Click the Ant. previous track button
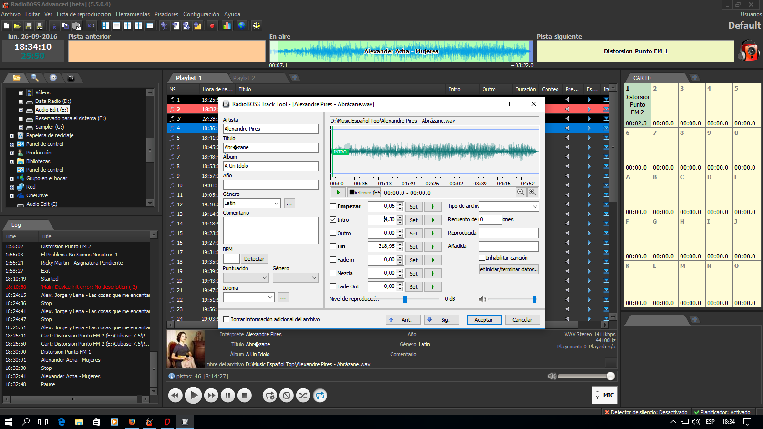763x429 pixels. point(402,320)
